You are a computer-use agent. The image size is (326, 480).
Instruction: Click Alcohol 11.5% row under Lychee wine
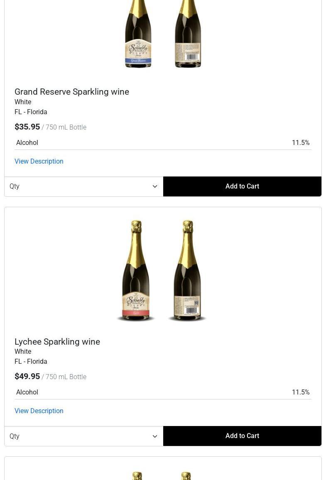coord(163,392)
